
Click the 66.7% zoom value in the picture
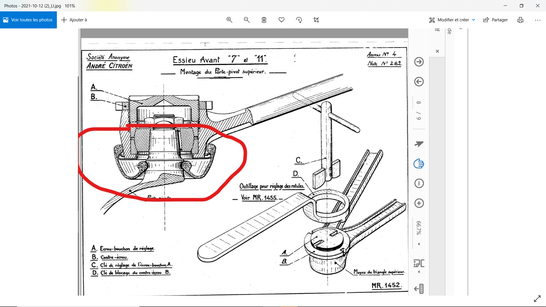pyautogui.click(x=419, y=228)
